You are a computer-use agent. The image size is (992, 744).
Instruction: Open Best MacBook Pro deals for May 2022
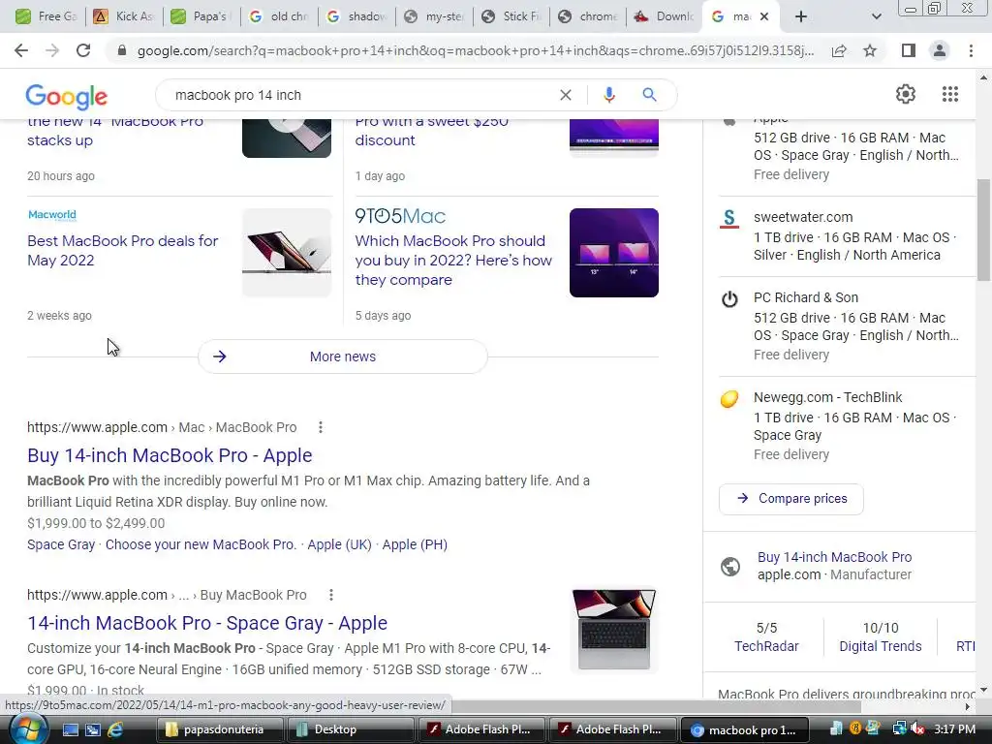click(x=123, y=251)
